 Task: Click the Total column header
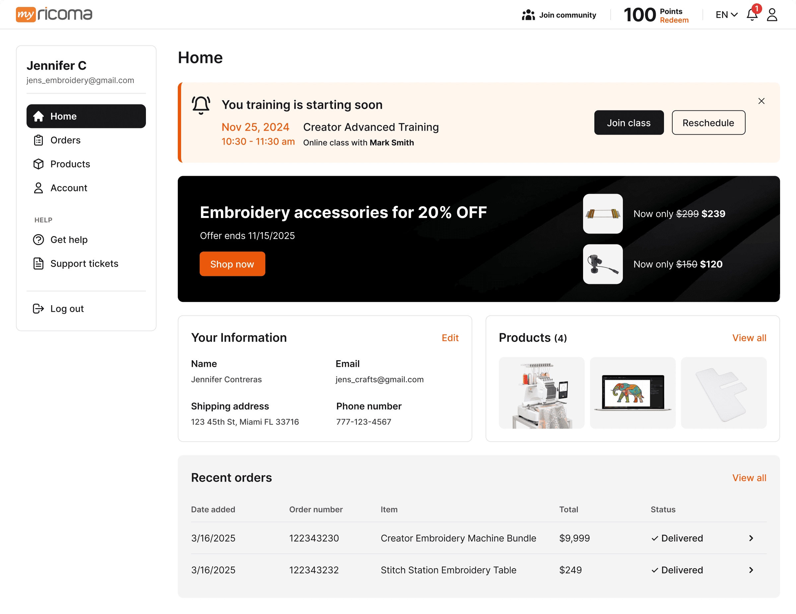[568, 510]
